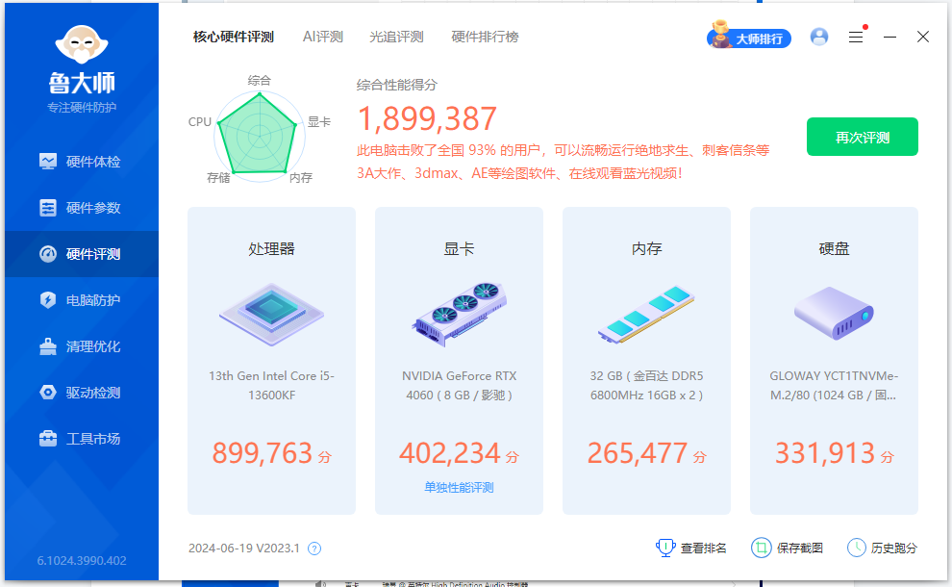The width and height of the screenshot is (952, 587).
Task: Open the hamburger main menu
Action: [x=856, y=38]
